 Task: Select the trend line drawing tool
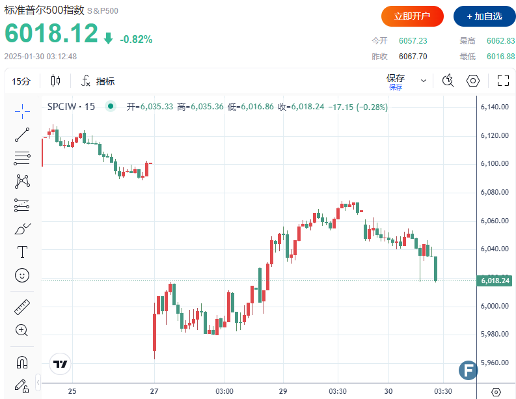click(x=22, y=135)
